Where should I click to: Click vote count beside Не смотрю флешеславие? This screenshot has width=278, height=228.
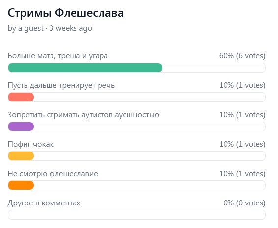242,174
